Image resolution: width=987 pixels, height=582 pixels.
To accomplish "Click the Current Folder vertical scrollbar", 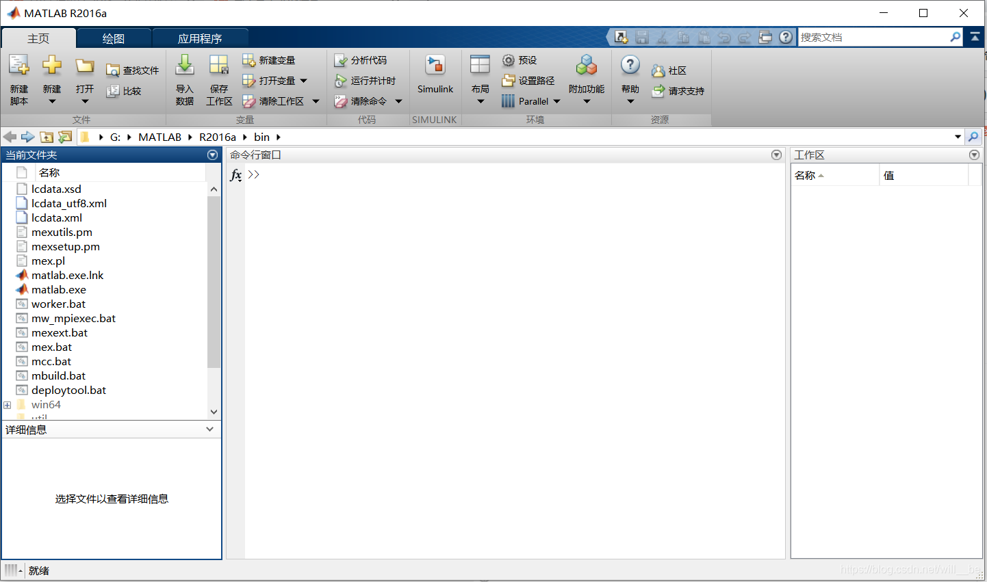I will pos(214,282).
